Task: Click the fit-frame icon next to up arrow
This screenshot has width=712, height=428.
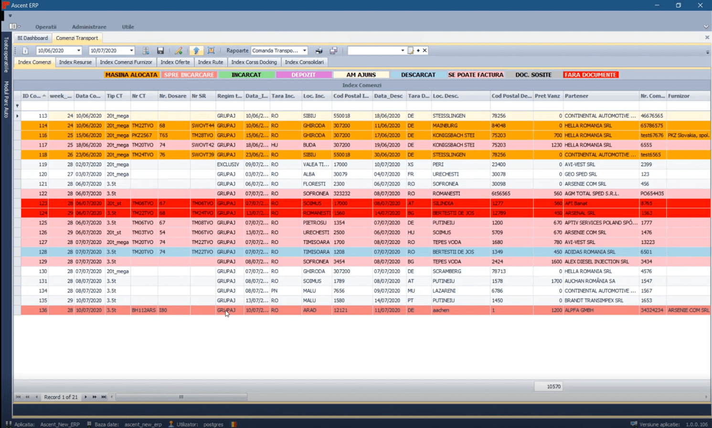Action: coord(211,51)
